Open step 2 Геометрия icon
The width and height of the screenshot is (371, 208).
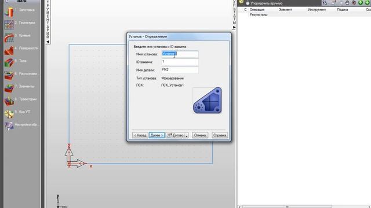[9, 24]
